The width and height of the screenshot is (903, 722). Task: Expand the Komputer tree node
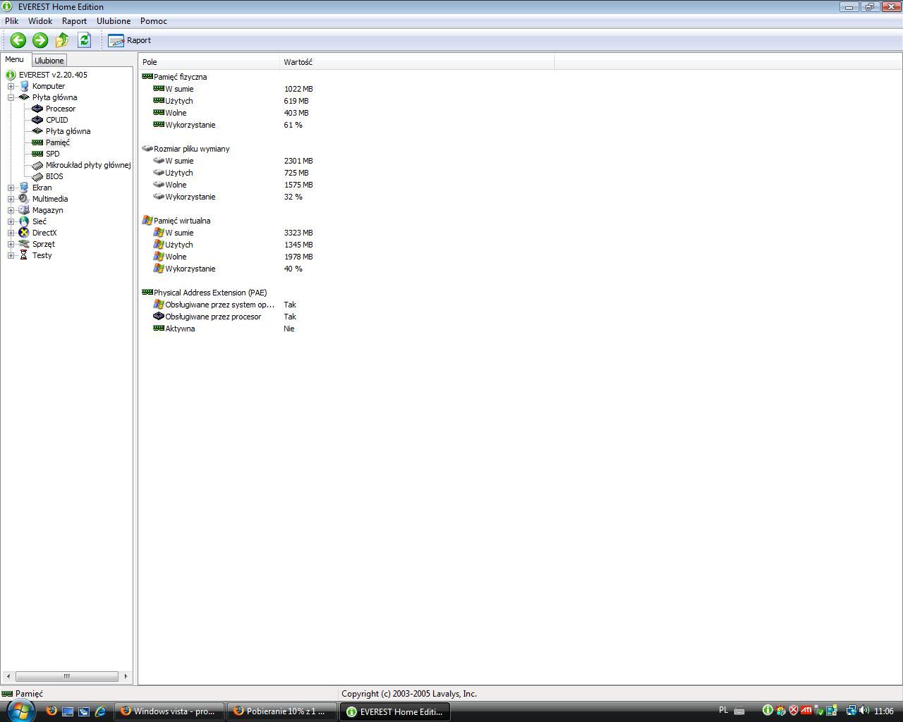tap(11, 86)
